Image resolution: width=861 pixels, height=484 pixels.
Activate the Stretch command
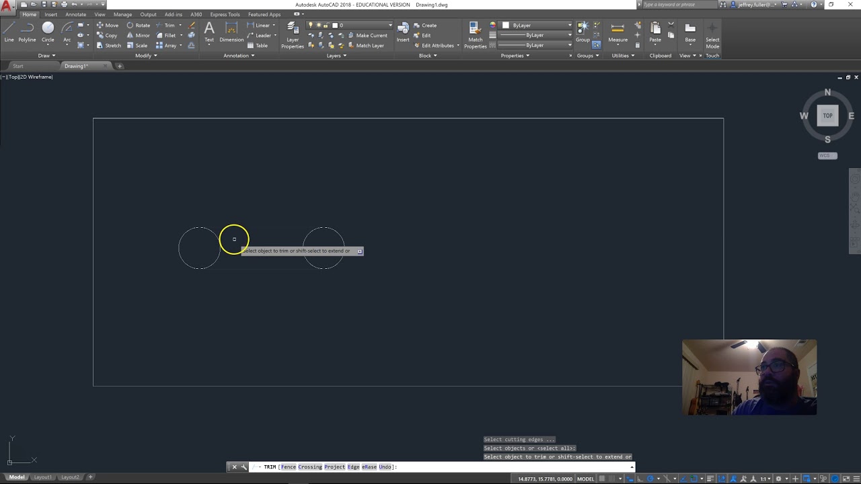pyautogui.click(x=108, y=46)
